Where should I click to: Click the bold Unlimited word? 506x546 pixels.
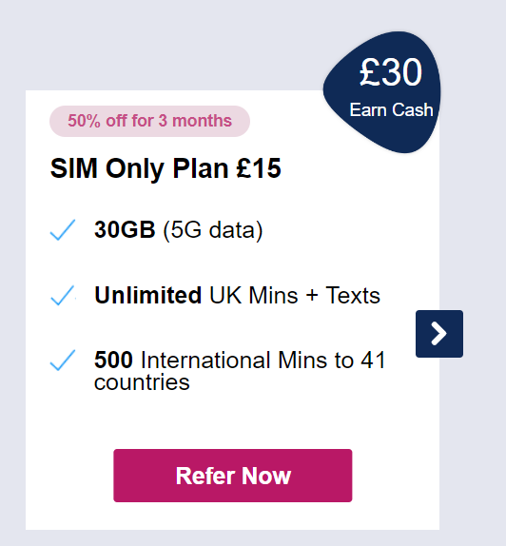coord(148,295)
